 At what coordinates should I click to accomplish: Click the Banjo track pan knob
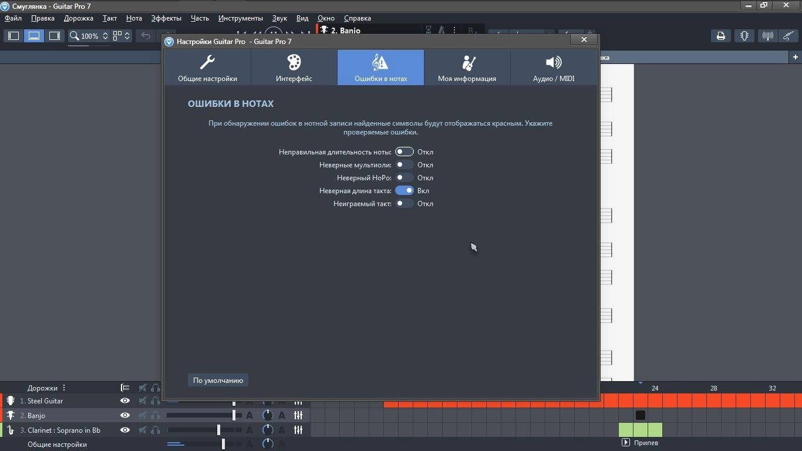[x=268, y=415]
